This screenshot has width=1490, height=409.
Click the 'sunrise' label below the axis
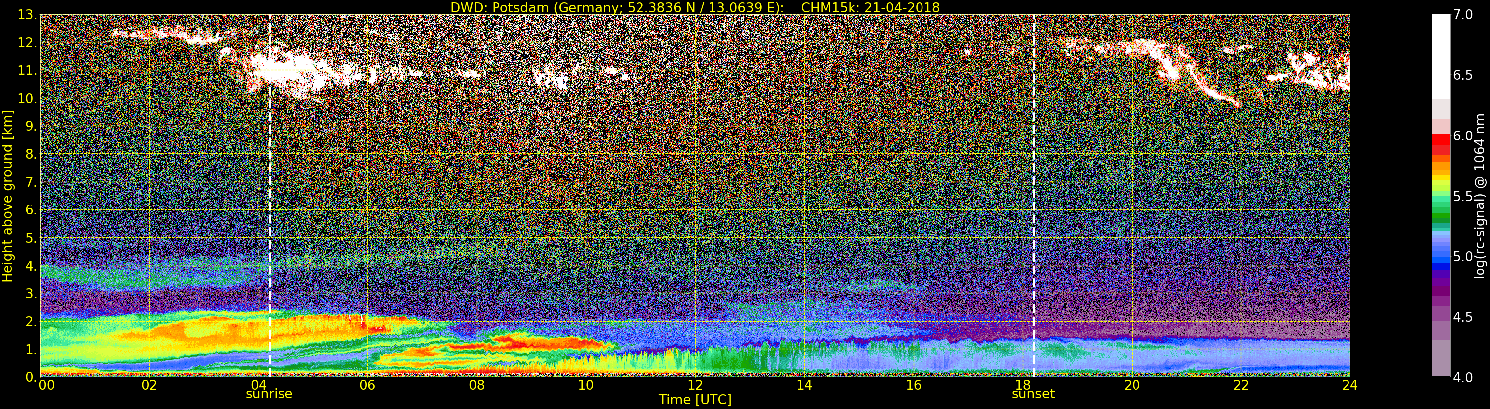269,394
